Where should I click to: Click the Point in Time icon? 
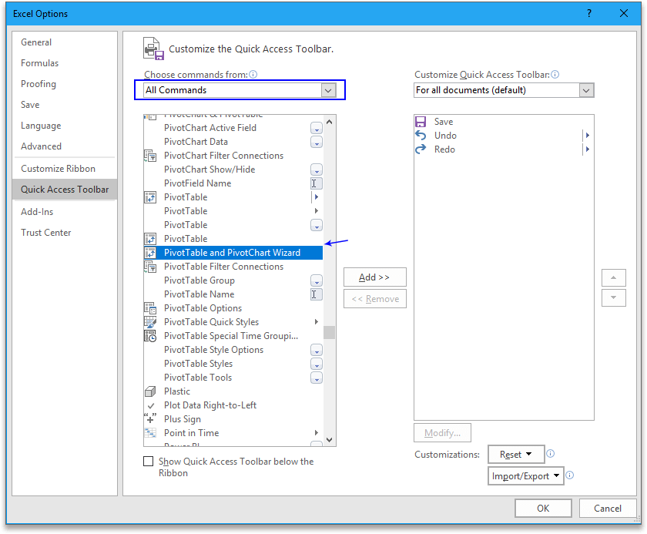coord(150,433)
